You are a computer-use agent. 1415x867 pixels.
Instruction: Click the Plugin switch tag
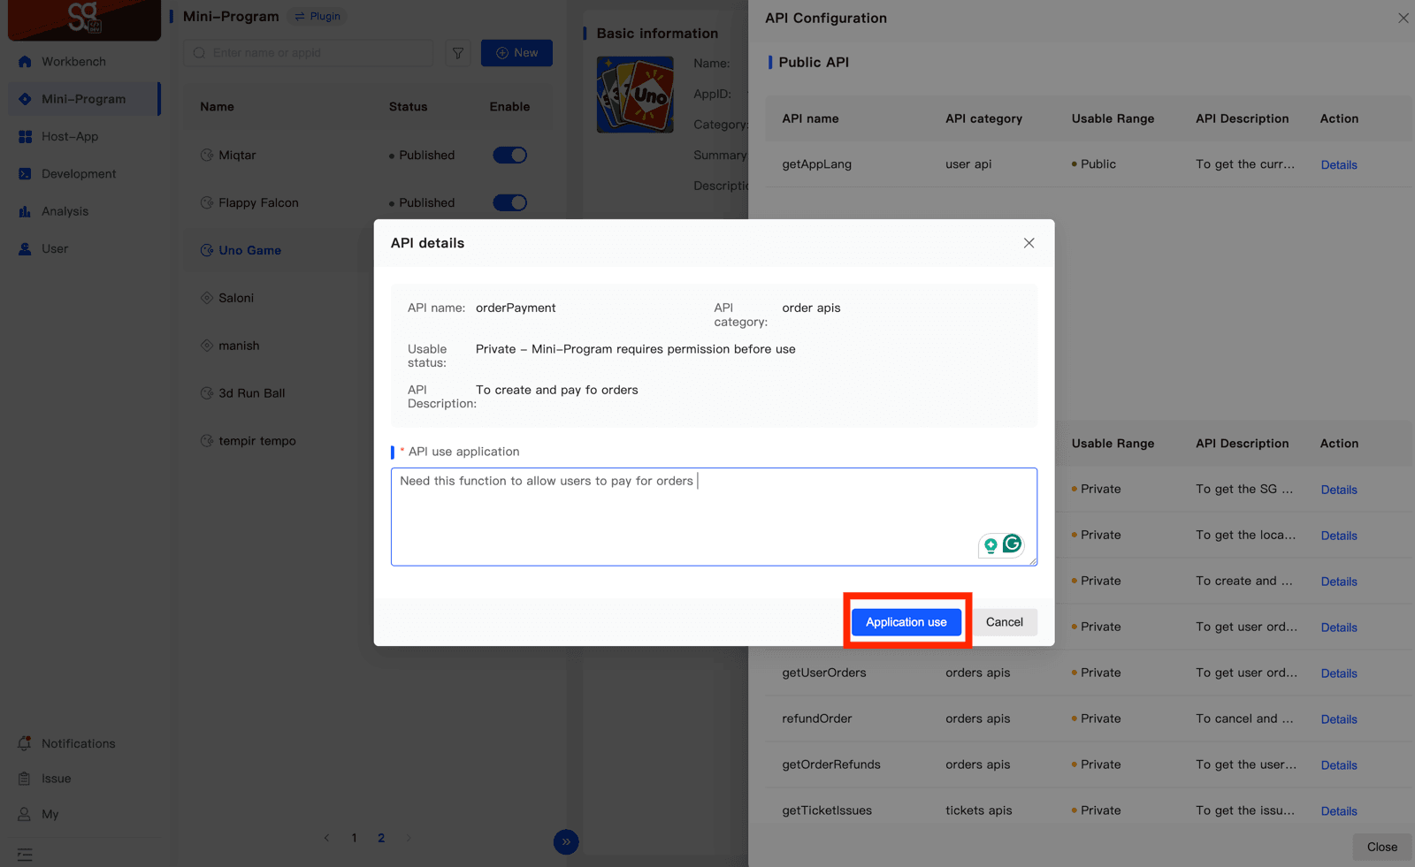[x=317, y=17]
